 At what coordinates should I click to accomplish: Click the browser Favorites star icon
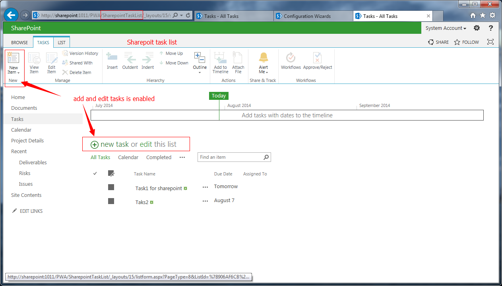(x=483, y=16)
